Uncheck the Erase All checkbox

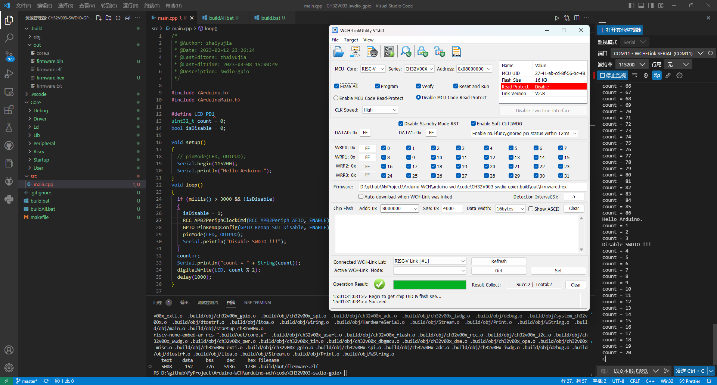point(336,86)
